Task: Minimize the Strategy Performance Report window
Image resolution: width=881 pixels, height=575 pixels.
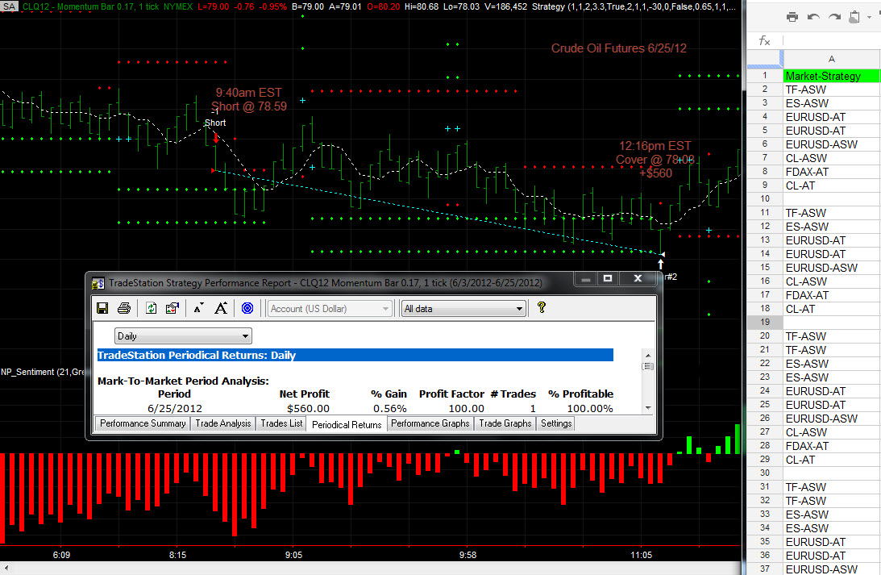Action: 585,278
